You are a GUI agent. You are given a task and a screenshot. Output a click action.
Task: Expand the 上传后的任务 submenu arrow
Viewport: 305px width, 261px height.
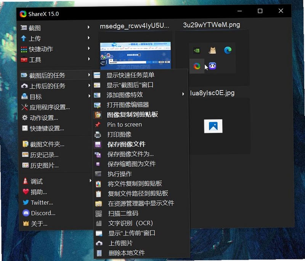tap(89, 85)
